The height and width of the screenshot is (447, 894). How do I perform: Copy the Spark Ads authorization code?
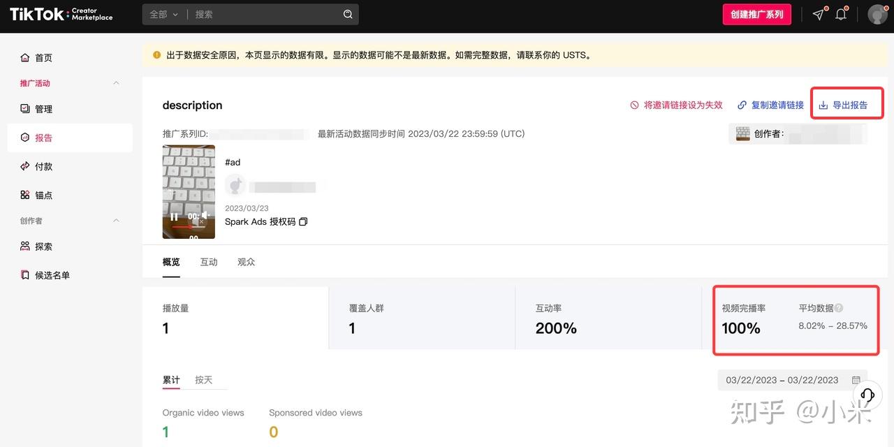[303, 221]
